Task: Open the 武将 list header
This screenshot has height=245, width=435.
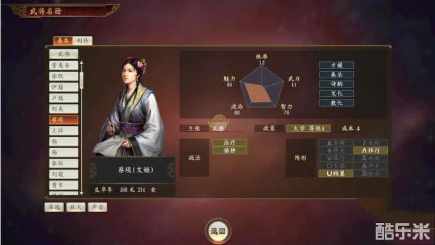Action: [x=64, y=54]
